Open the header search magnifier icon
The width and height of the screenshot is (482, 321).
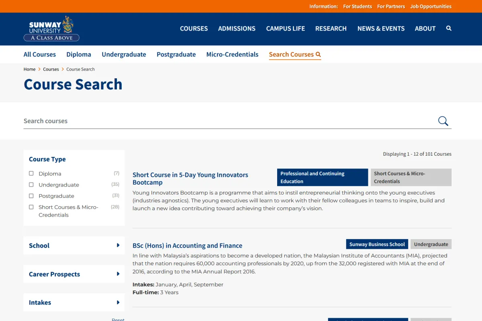point(449,28)
